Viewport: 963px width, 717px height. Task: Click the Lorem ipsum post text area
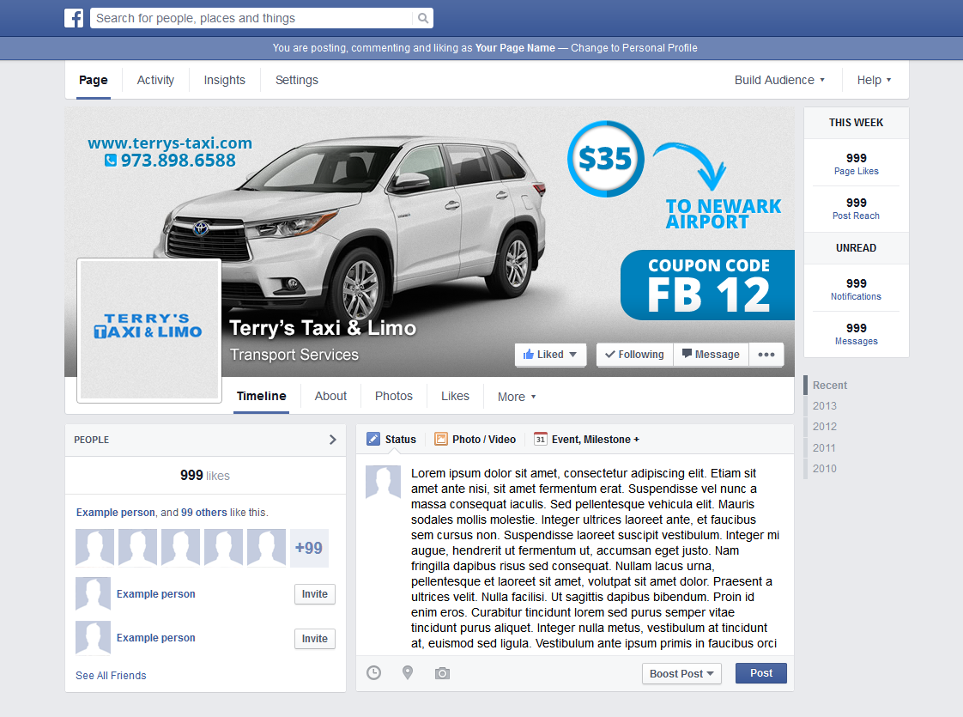tap(595, 558)
